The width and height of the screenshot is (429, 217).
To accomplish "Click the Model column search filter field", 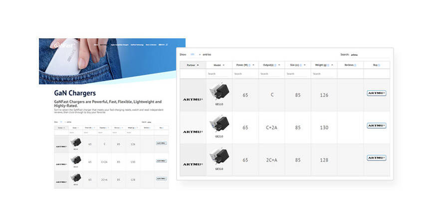I will pos(219,74).
